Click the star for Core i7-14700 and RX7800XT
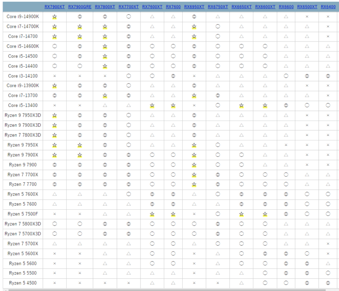Viewport: 339px width, 291px height. click(x=105, y=37)
